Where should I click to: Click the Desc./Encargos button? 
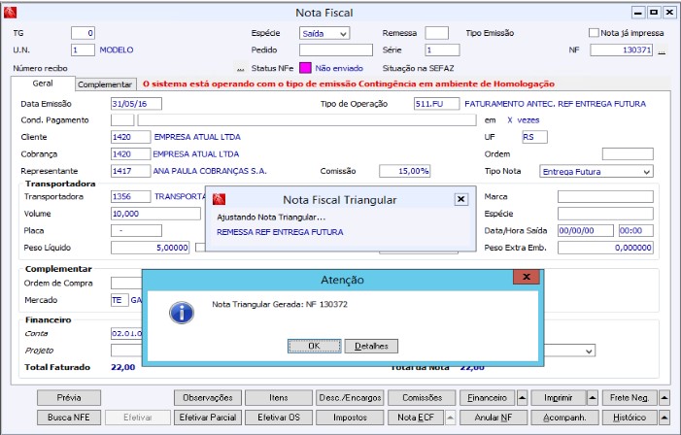[350, 398]
